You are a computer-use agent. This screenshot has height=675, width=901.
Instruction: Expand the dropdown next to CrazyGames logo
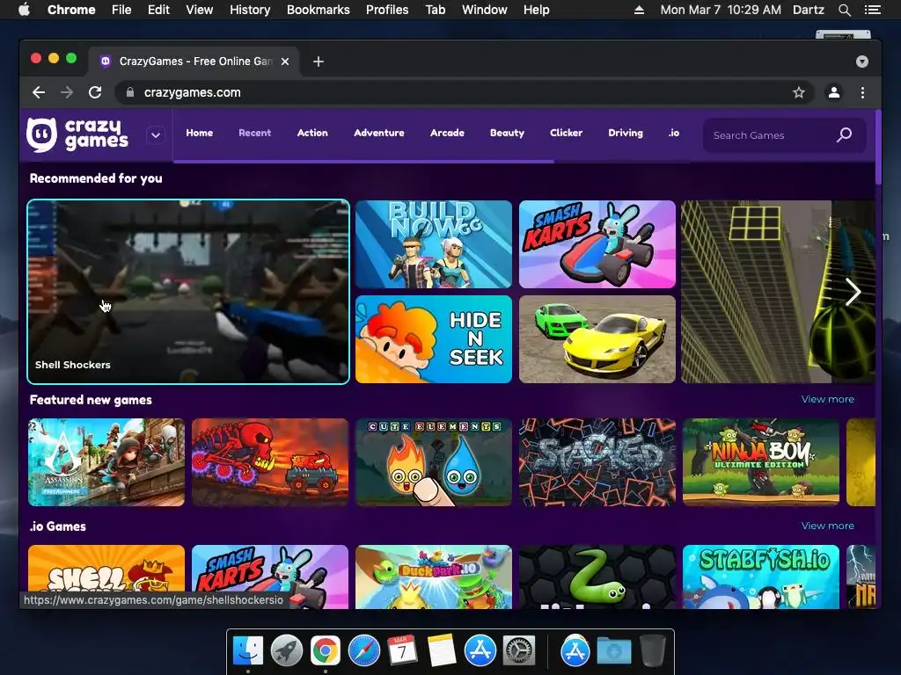click(x=155, y=135)
